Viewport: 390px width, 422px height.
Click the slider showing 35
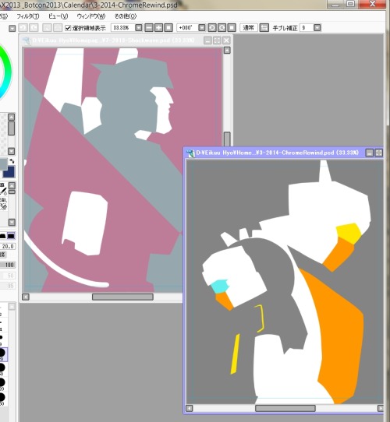click(x=8, y=286)
